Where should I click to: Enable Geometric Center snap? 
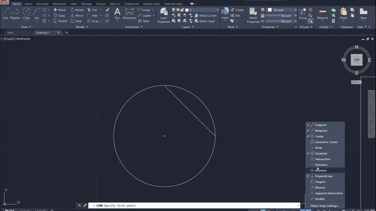pyautogui.click(x=325, y=142)
